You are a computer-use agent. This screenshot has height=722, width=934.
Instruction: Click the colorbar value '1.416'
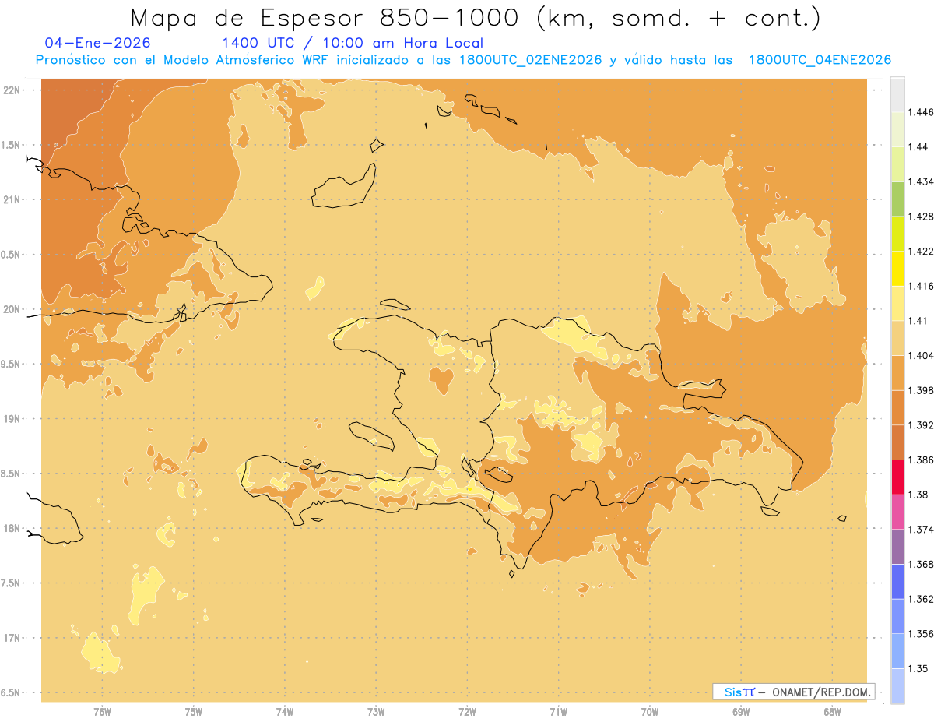(922, 286)
